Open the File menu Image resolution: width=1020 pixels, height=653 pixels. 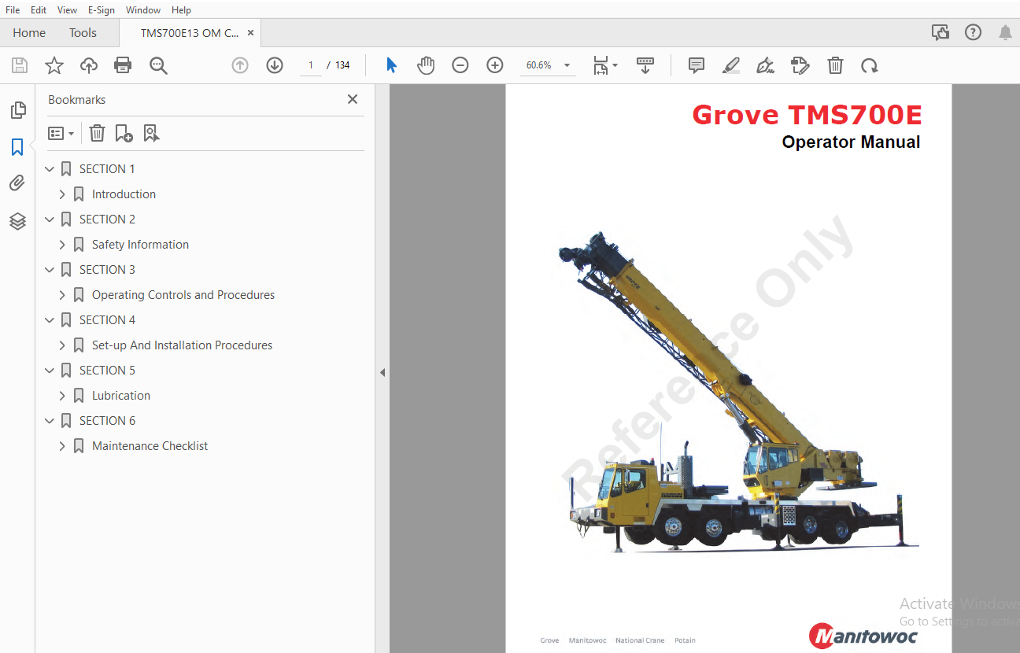[x=13, y=10]
